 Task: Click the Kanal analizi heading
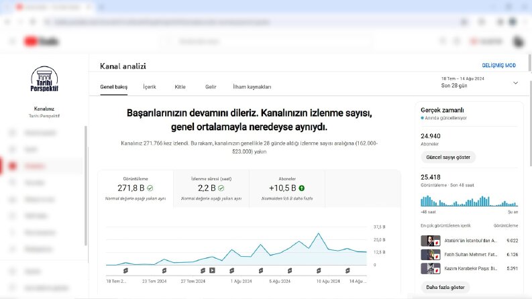(x=123, y=66)
